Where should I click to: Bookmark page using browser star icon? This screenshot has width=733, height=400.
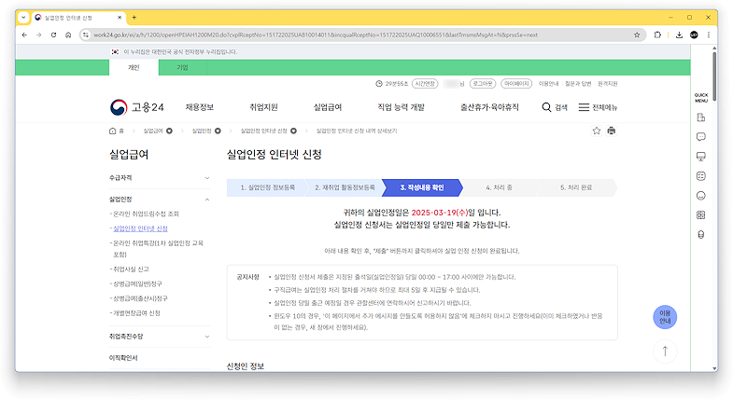click(x=637, y=35)
